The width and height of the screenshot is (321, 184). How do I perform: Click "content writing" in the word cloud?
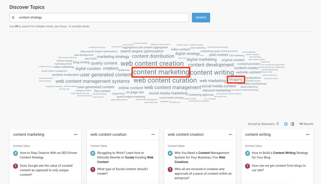click(212, 73)
